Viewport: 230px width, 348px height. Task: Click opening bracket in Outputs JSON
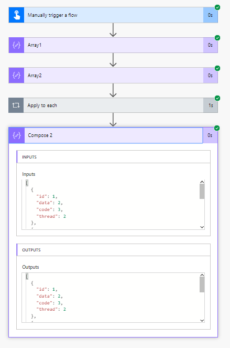point(27,276)
